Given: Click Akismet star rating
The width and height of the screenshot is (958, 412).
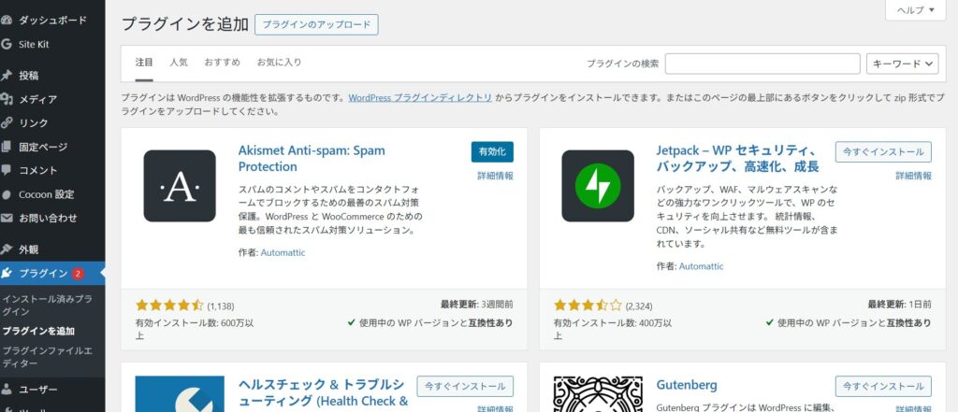Looking at the screenshot, I should (x=169, y=305).
